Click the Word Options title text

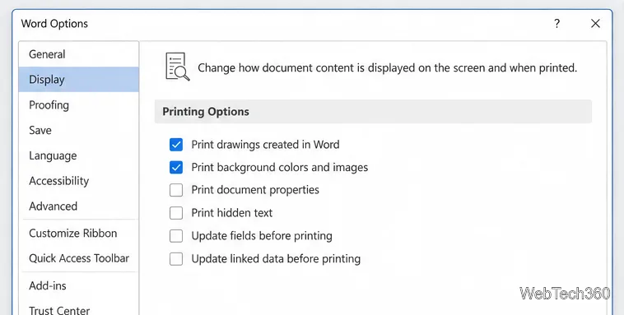click(x=54, y=24)
